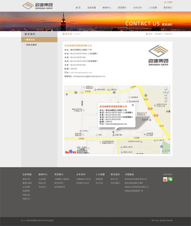Zoom out on the Baidu map

point(166,101)
